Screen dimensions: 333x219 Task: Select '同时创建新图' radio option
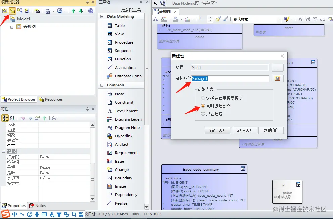click(x=203, y=106)
